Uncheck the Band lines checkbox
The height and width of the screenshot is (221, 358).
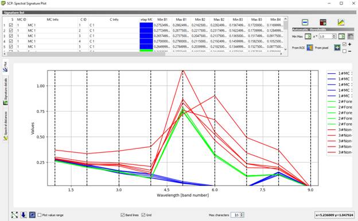tap(122, 215)
